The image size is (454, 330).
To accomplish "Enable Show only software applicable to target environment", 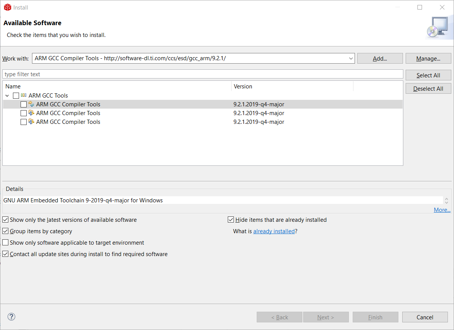I will click(5, 242).
